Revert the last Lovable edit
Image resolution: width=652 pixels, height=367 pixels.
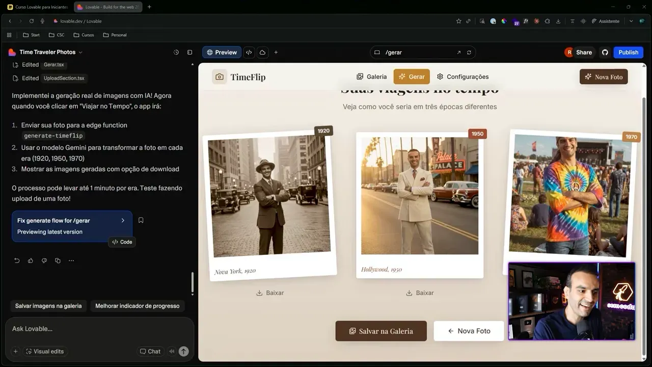pyautogui.click(x=16, y=260)
